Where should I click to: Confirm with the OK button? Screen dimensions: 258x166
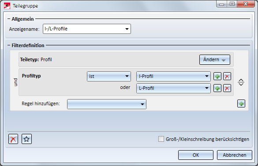click(x=196, y=155)
